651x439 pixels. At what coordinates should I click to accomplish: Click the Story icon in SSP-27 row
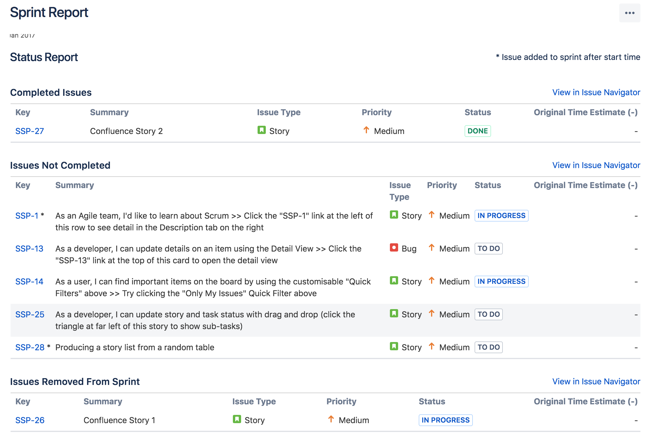pyautogui.click(x=261, y=130)
